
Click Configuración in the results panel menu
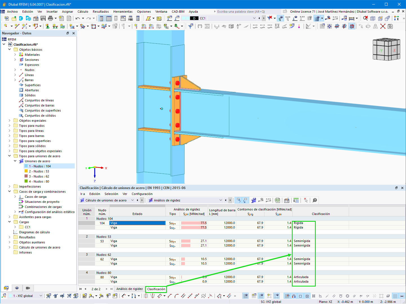142,194
